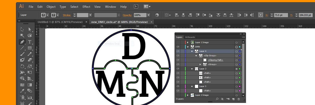Click target circle for Layer 3
Screen dimensions: 315x105
pyautogui.click(x=236, y=69)
